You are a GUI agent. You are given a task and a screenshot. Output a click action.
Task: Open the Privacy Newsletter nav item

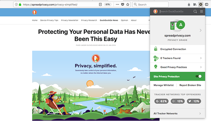[70, 20]
